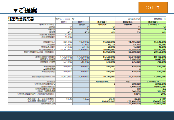Select the yellow 条件変更 column header
This screenshot has height=120, width=174.
(102, 25)
